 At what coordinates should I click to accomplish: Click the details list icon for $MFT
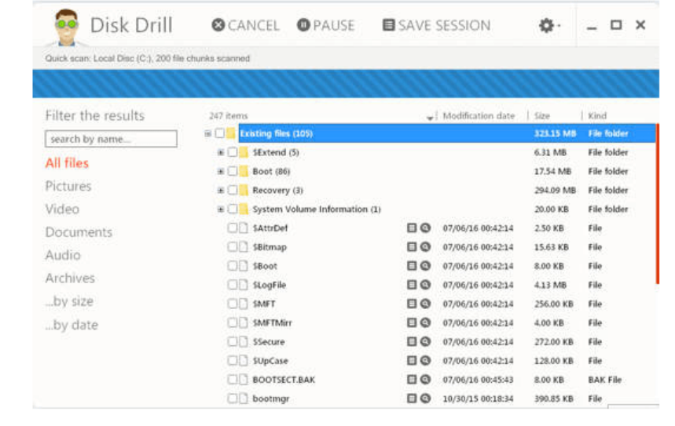click(412, 304)
